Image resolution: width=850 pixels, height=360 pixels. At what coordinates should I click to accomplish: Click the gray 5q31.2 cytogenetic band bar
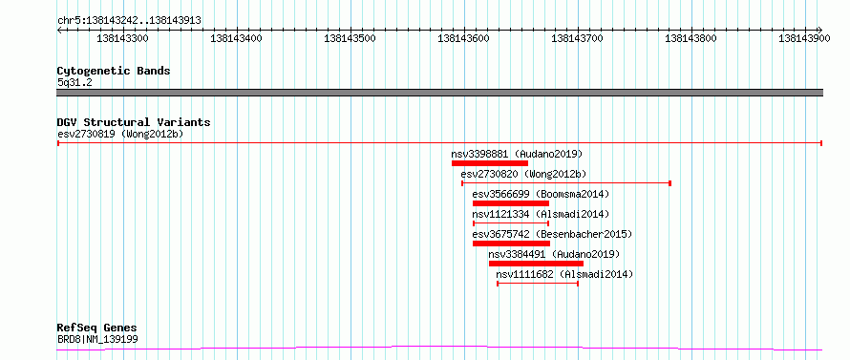(439, 93)
